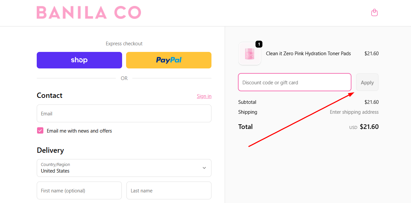Click the quantity badge showing "1"
The width and height of the screenshot is (411, 203).
click(258, 44)
